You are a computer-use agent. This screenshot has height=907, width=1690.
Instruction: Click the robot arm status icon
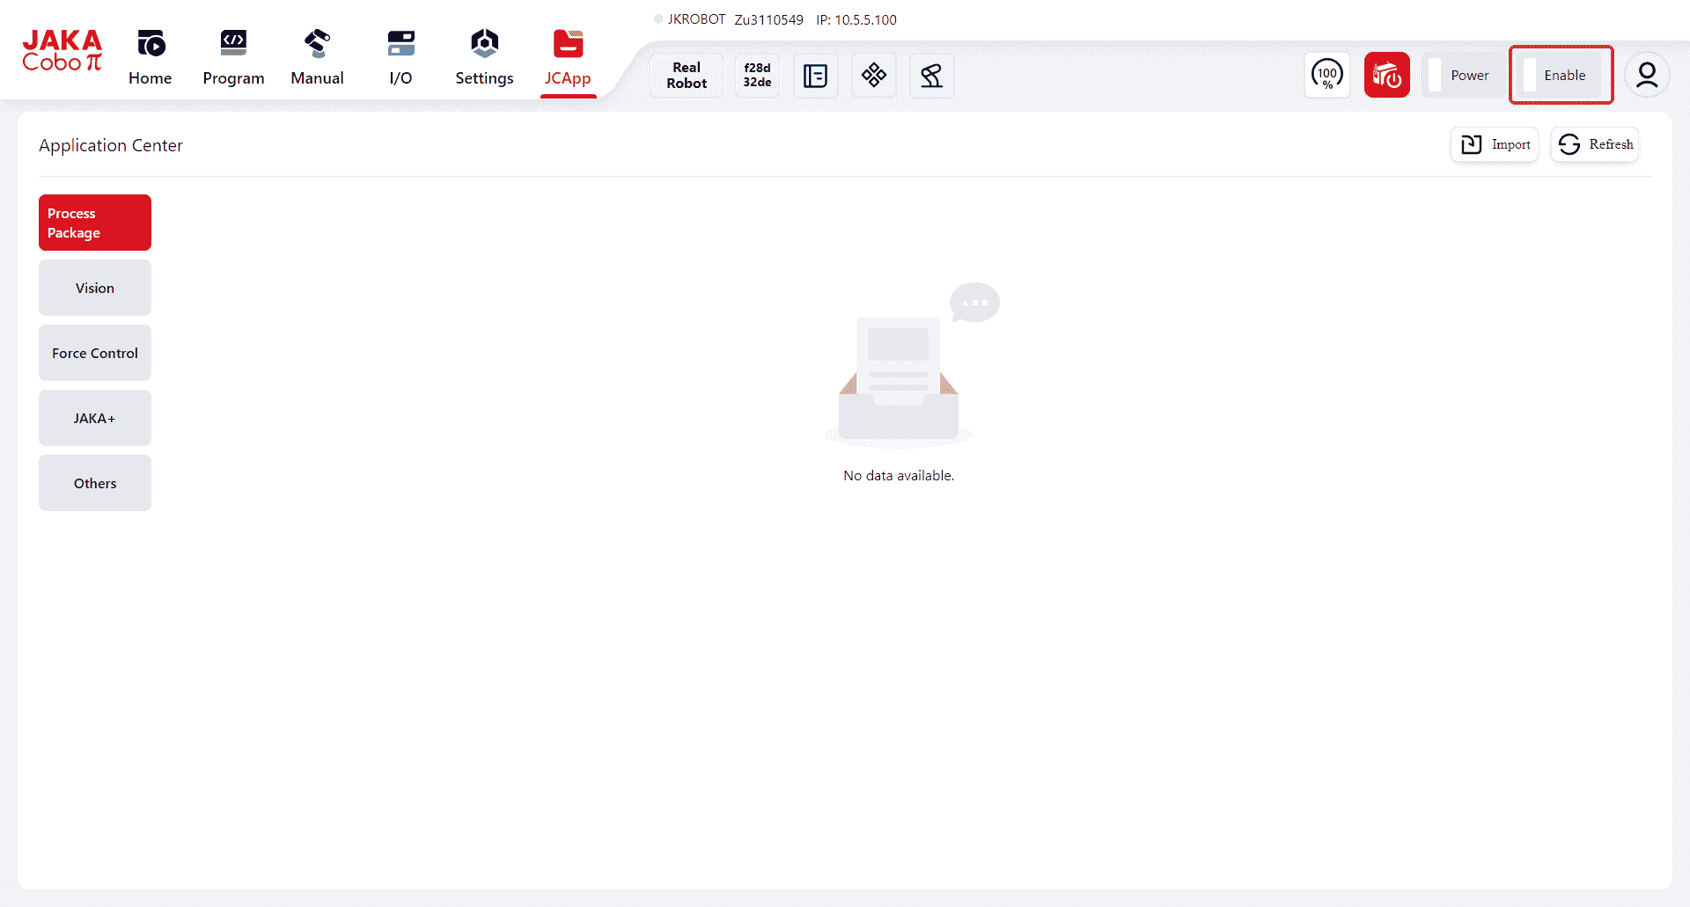point(931,76)
